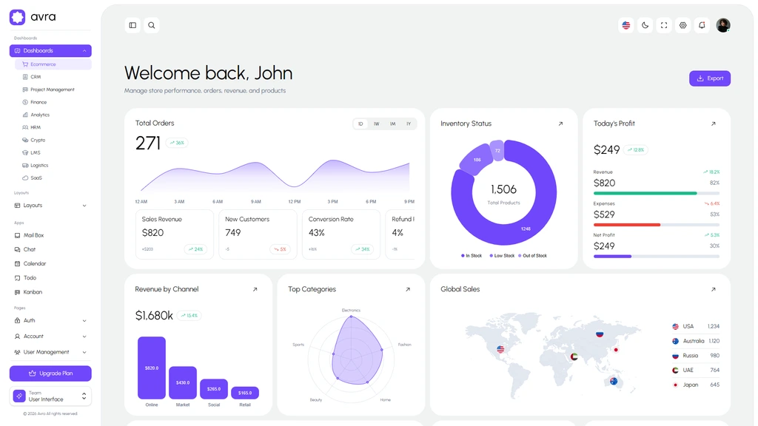Image resolution: width=758 pixels, height=426 pixels.
Task: Go to Kanban in sidebar
Action: tap(50, 292)
